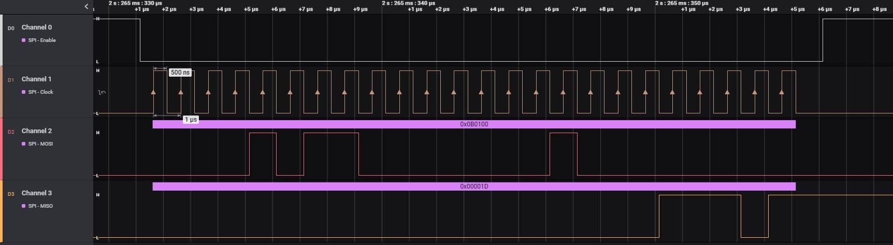This screenshot has height=245, width=893.
Task: Collapse the channel sidebar with the chevron
Action: [x=87, y=7]
